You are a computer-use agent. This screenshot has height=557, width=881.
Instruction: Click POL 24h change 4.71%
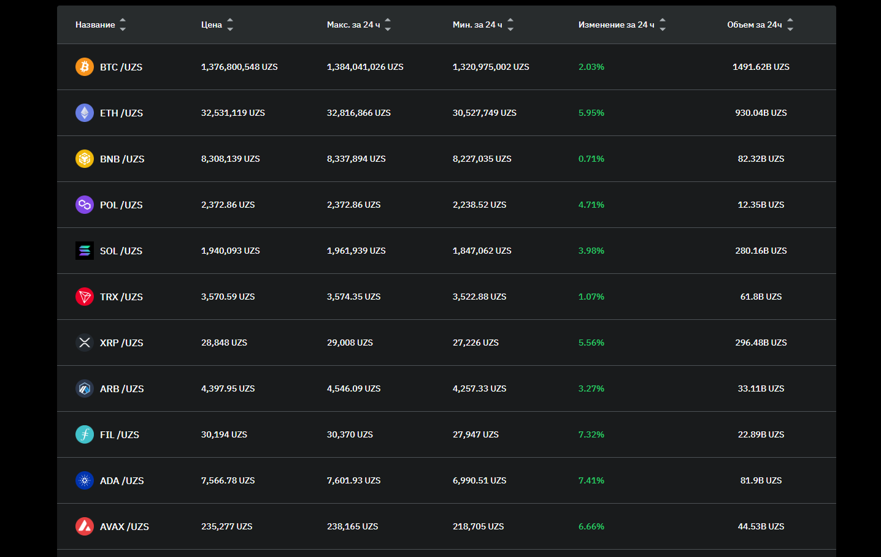[x=591, y=205]
